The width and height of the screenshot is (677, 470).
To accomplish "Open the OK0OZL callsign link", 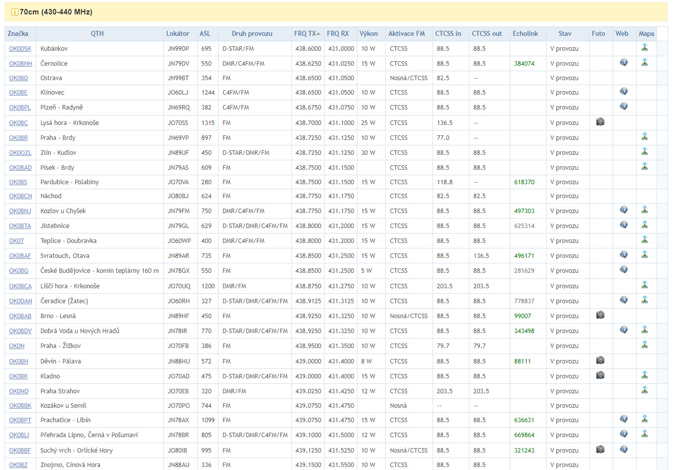I will click(20, 153).
